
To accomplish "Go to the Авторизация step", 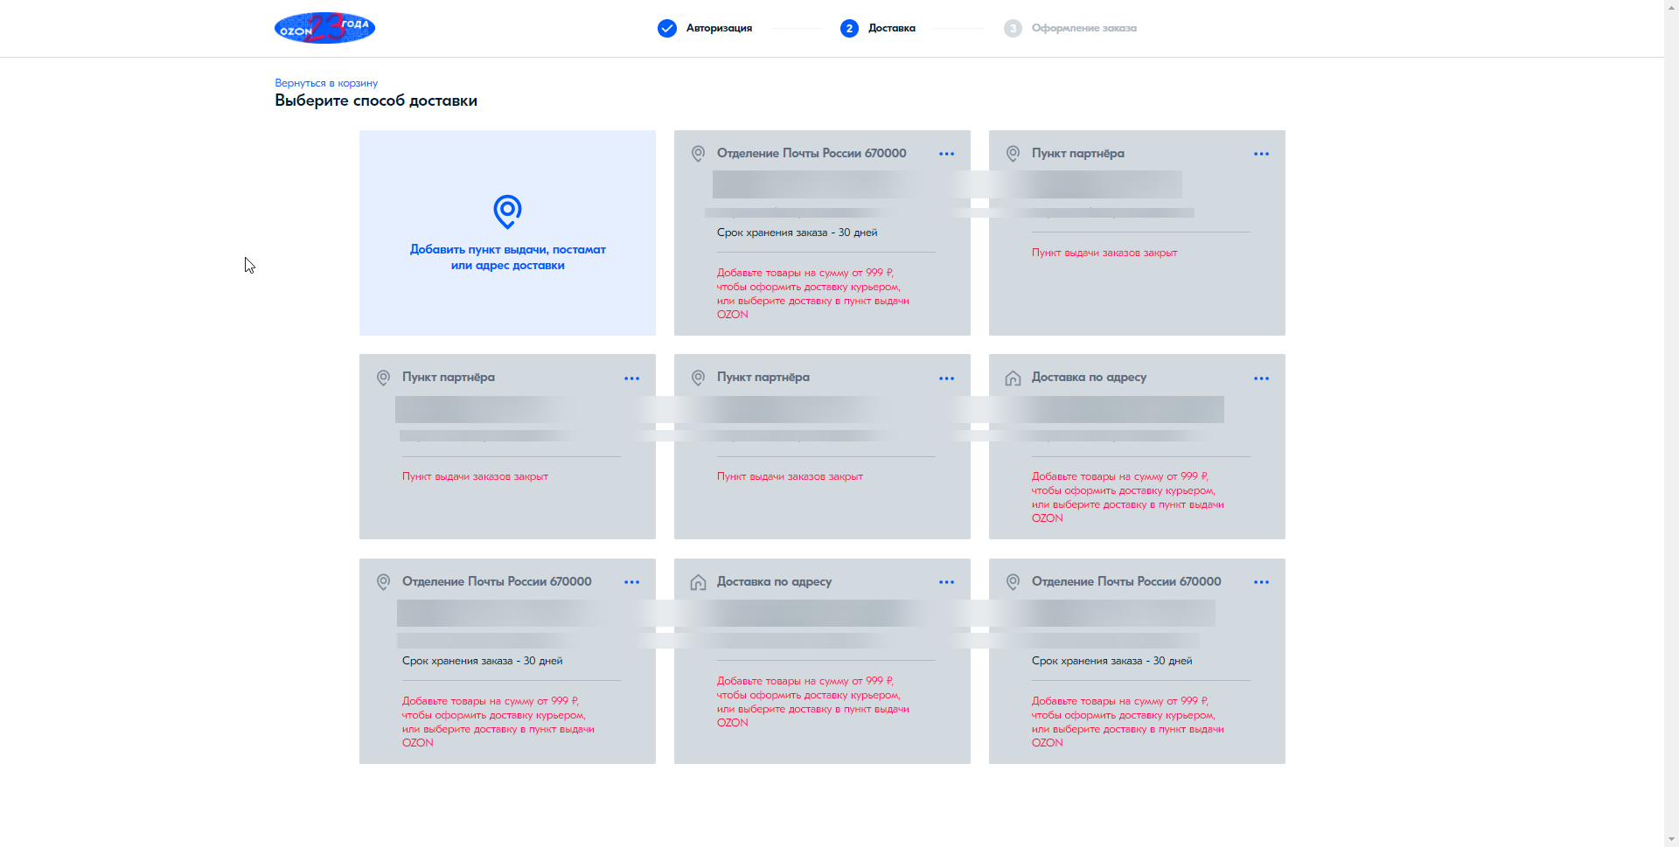I will (719, 28).
